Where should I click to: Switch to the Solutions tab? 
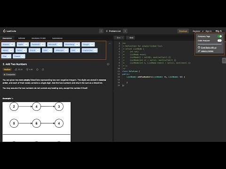[39, 38]
